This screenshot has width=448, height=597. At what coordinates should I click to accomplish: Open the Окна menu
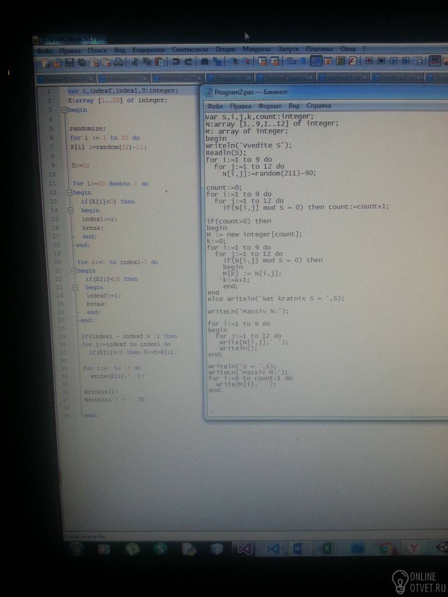click(x=347, y=49)
